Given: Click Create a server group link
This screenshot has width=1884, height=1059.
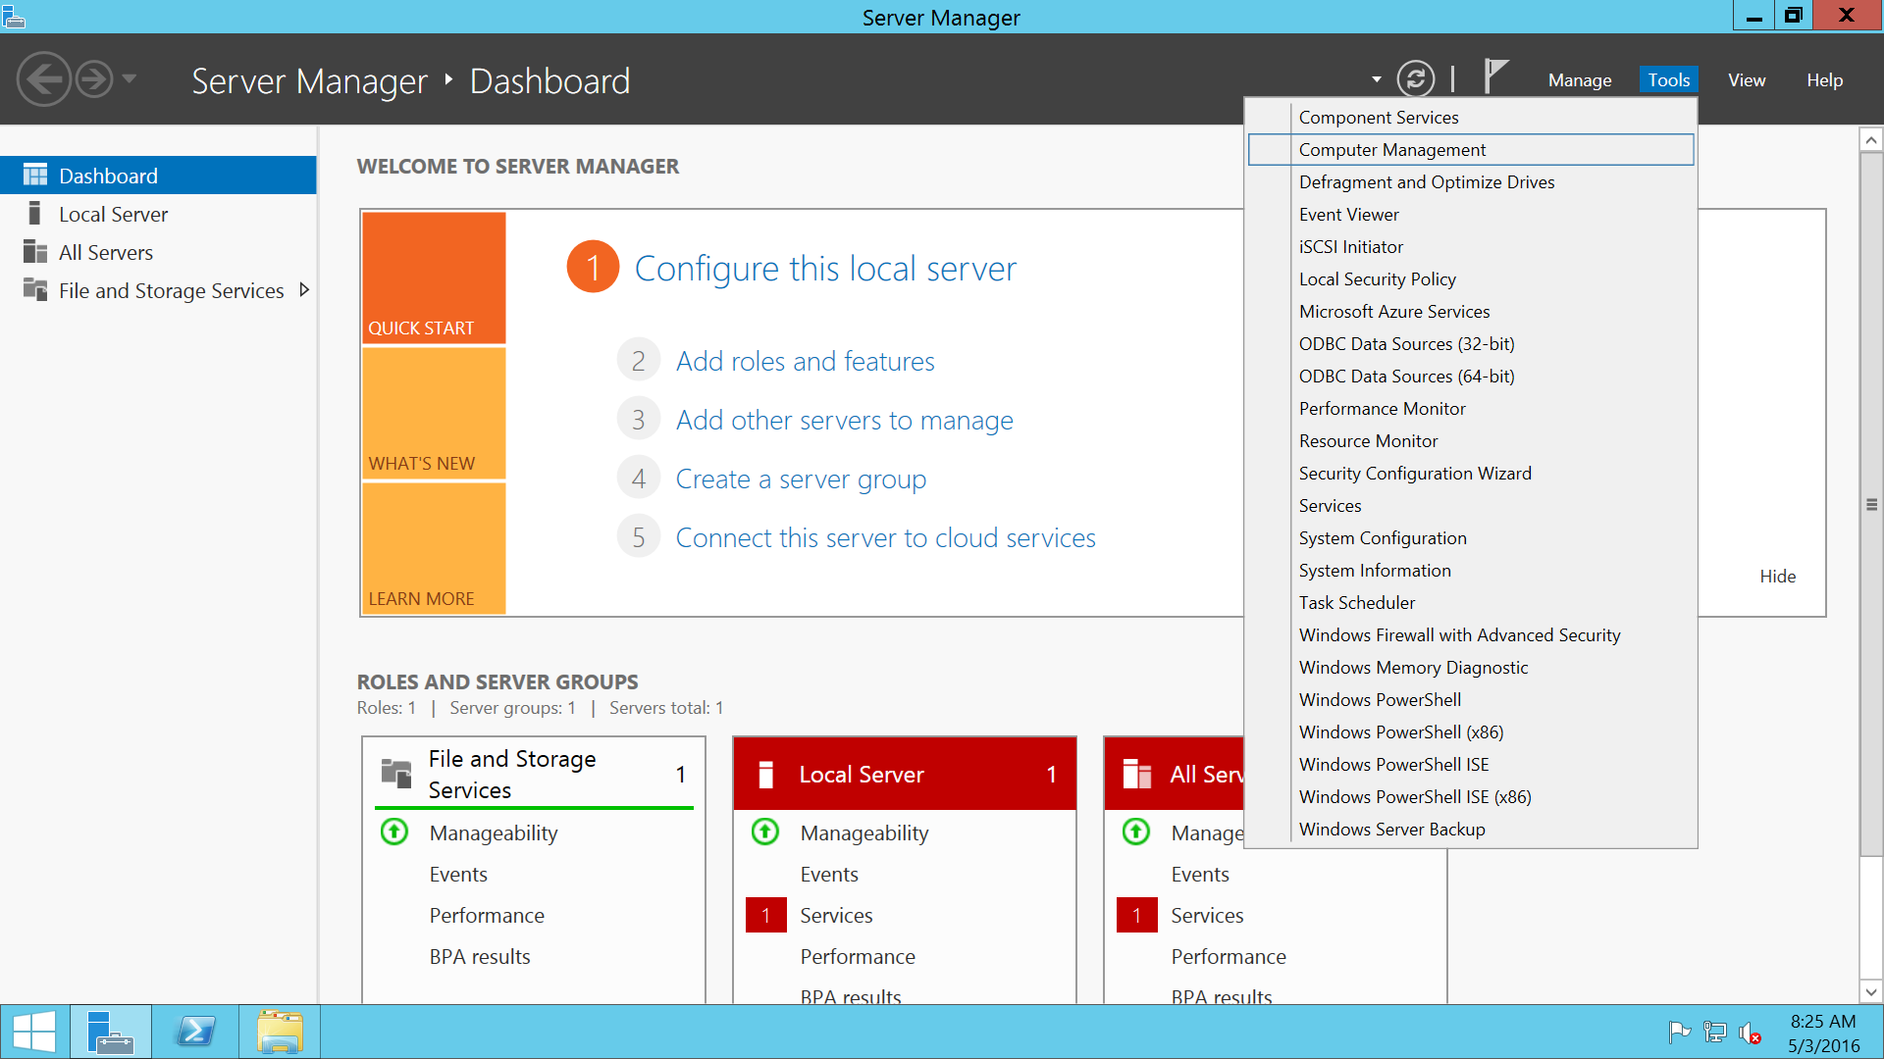Looking at the screenshot, I should pyautogui.click(x=801, y=479).
